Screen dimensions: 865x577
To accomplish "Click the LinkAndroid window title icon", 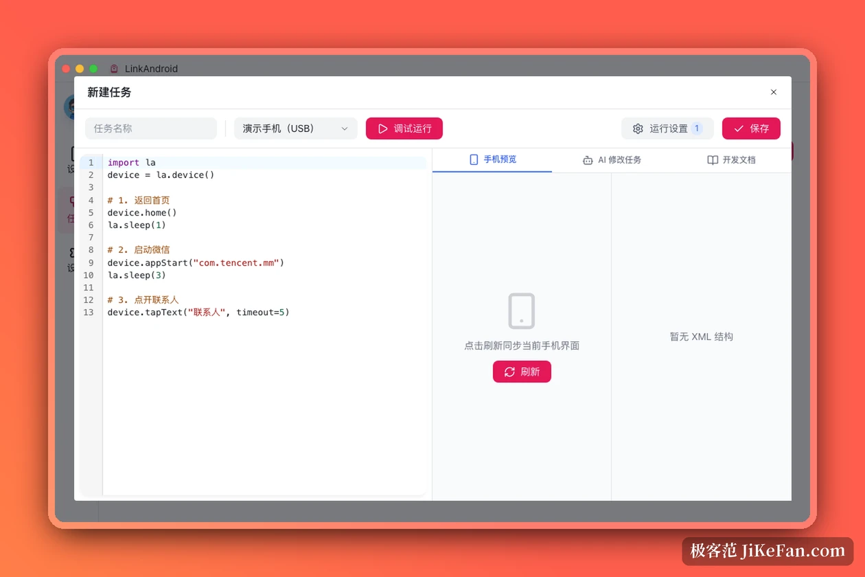I will click(x=114, y=69).
